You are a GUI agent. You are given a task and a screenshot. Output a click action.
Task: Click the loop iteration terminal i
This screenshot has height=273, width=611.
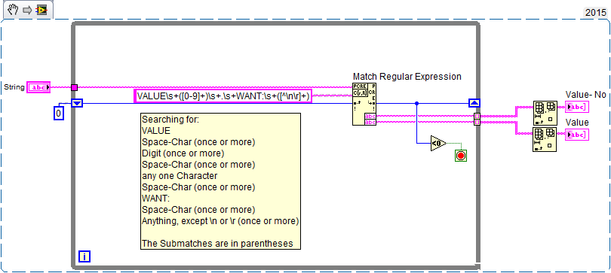[84, 256]
